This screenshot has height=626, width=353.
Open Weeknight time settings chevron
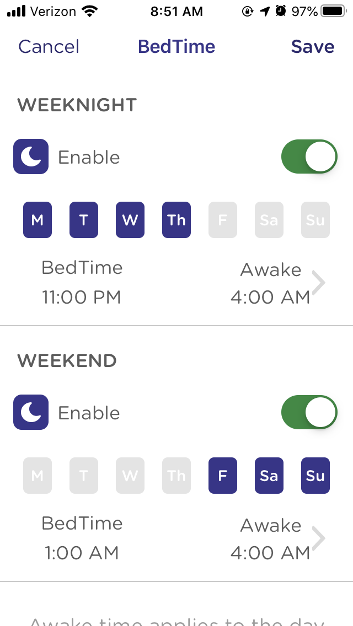(x=319, y=283)
